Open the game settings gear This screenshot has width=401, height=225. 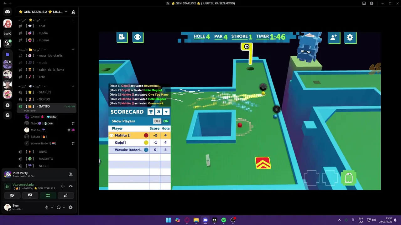[350, 37]
